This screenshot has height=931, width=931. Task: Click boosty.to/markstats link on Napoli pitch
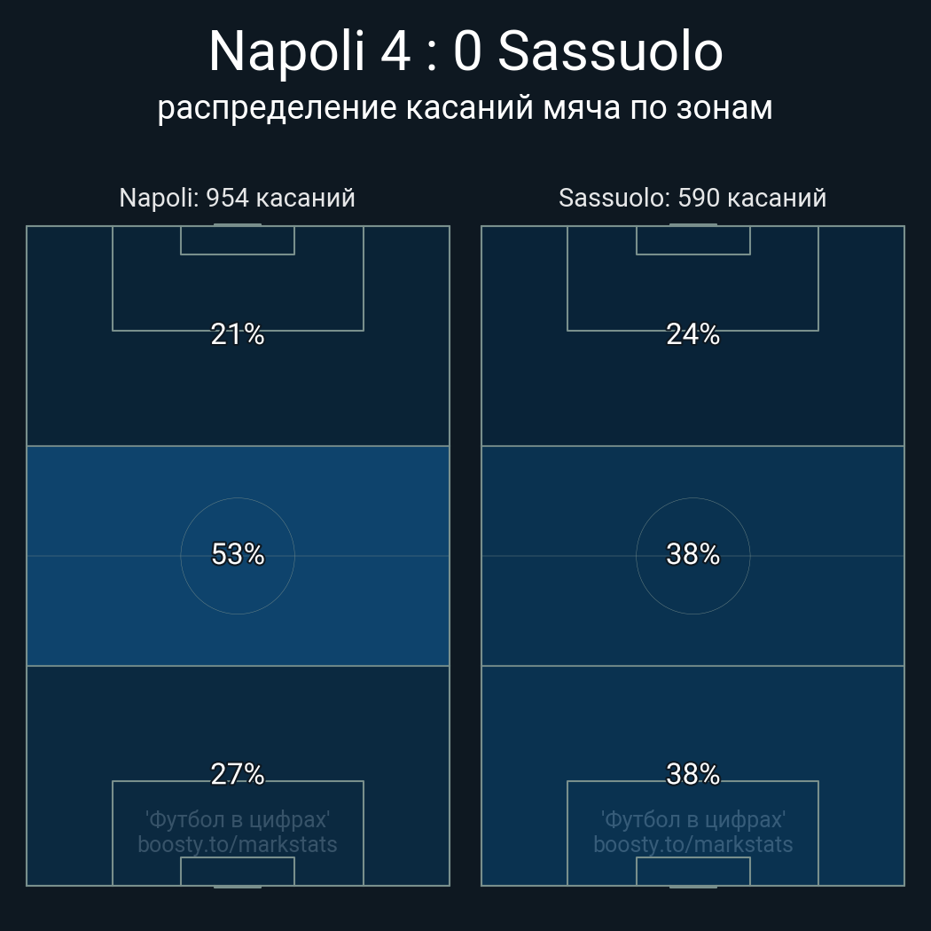pyautogui.click(x=238, y=844)
